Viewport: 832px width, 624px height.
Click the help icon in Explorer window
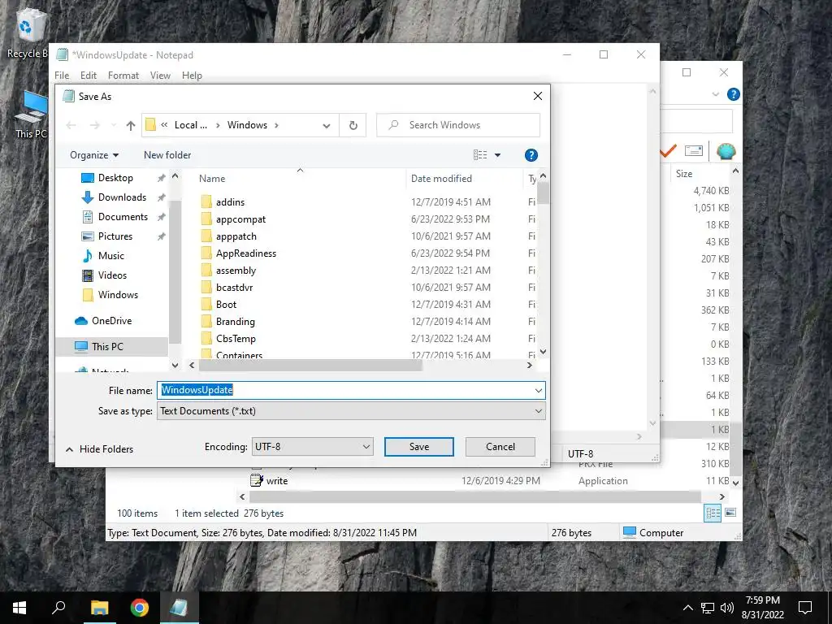coord(734,94)
